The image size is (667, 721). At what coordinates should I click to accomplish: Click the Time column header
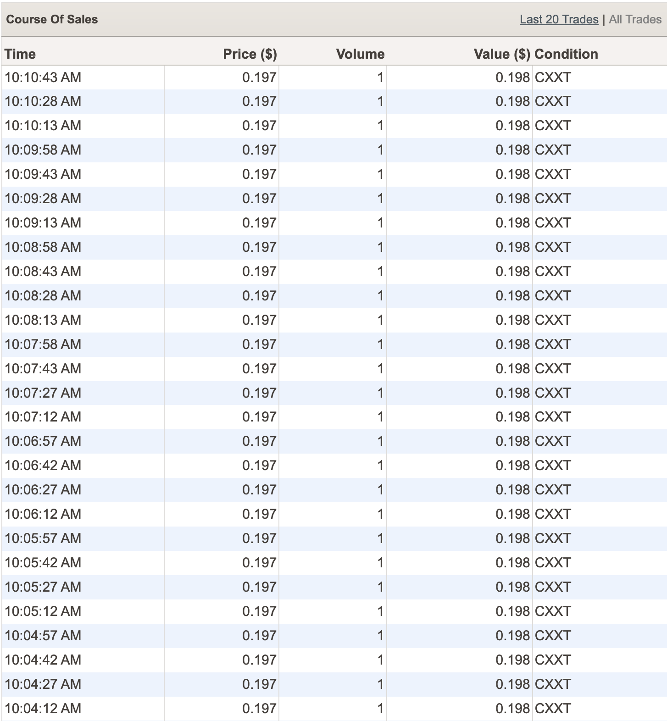[20, 54]
